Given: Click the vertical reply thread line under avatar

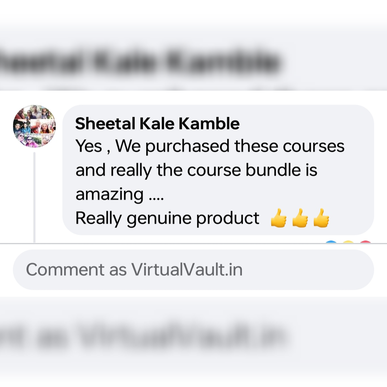Looking at the screenshot, I should 34,197.
